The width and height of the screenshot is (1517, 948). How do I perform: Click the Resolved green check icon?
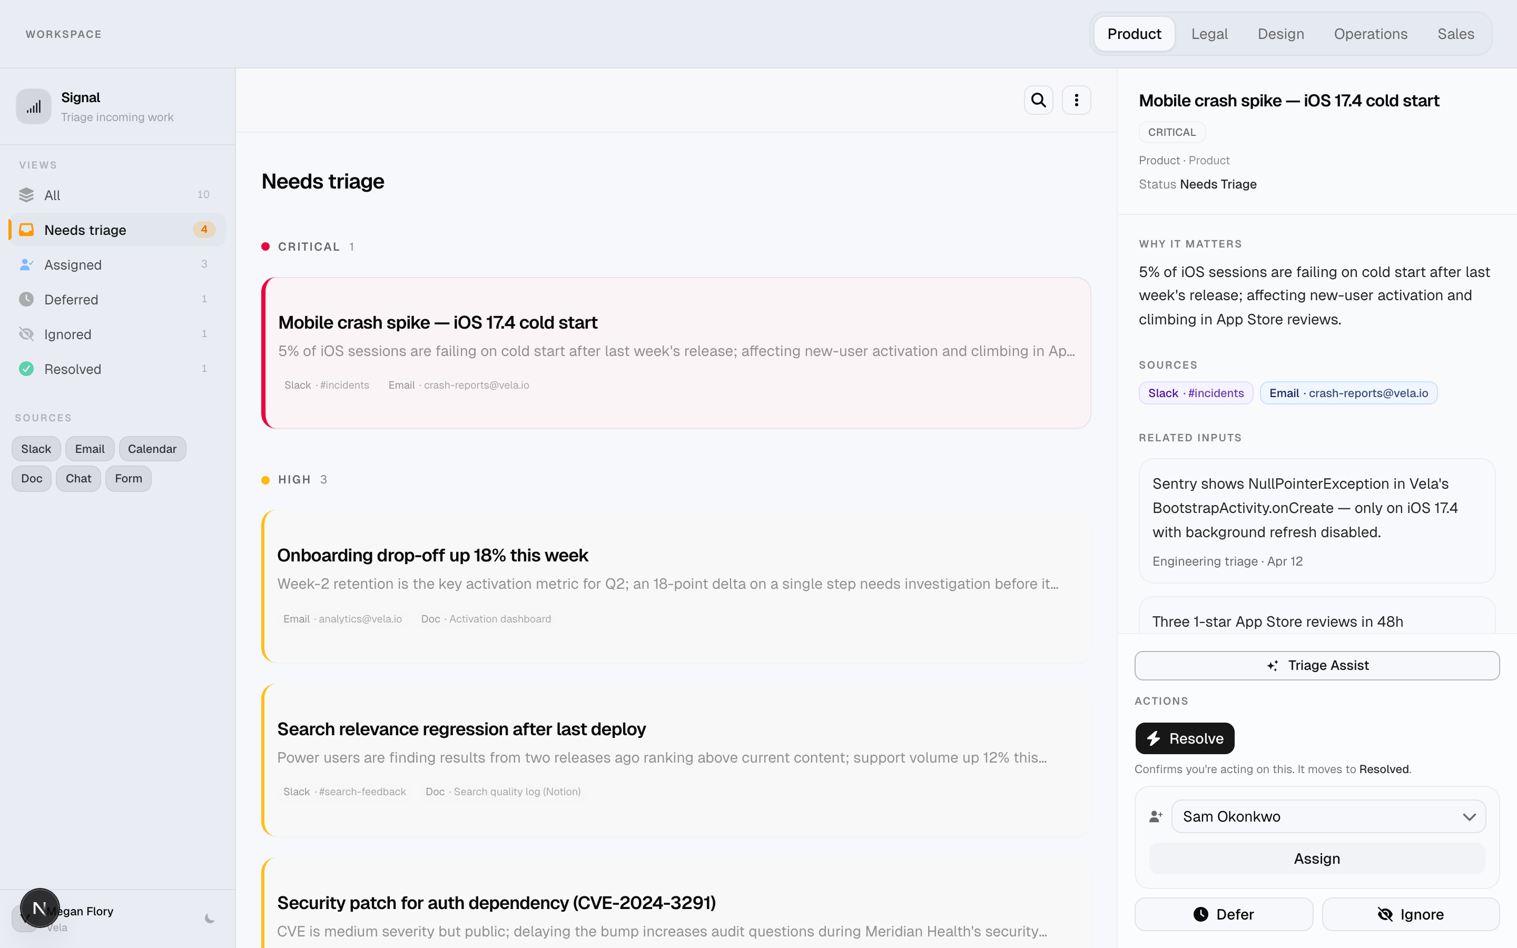(x=26, y=369)
